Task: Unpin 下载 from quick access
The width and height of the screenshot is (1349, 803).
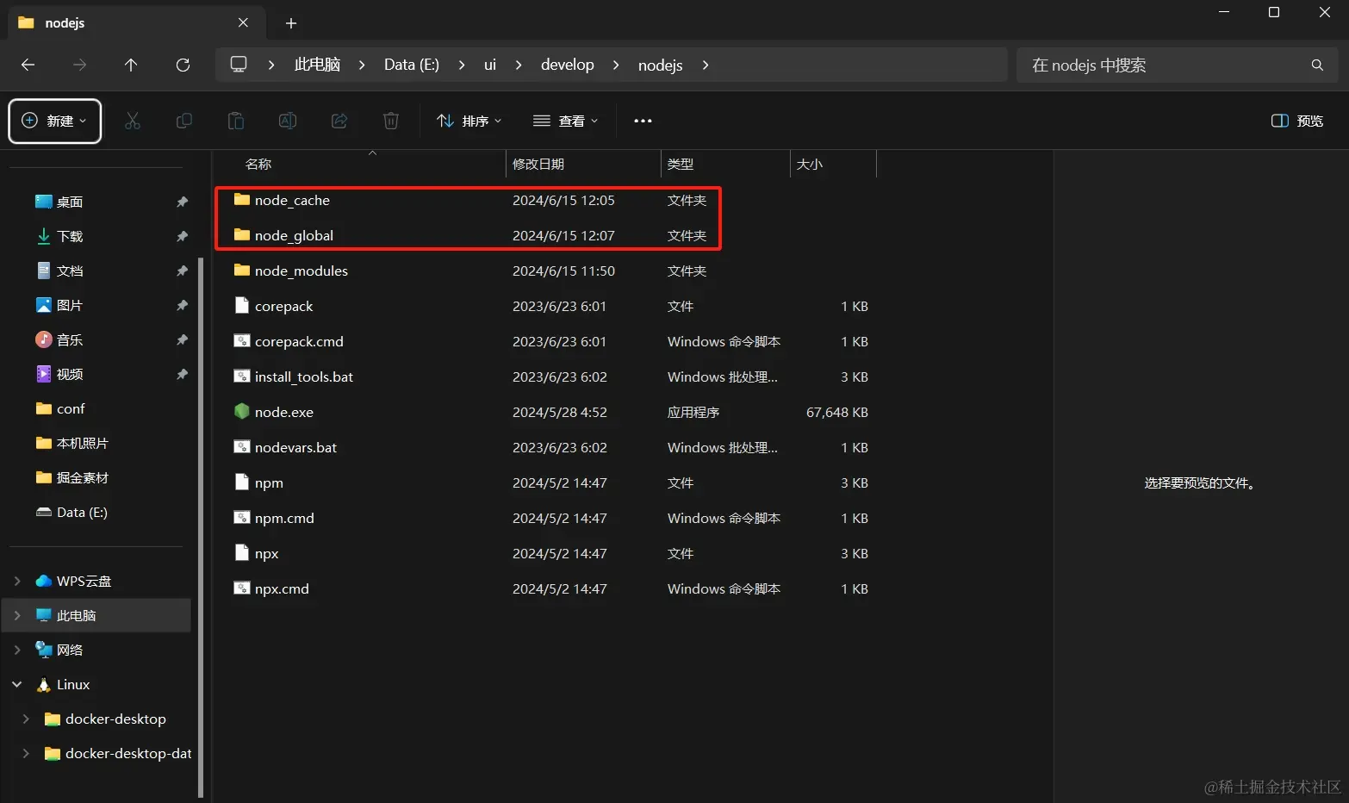Action: pyautogui.click(x=182, y=236)
